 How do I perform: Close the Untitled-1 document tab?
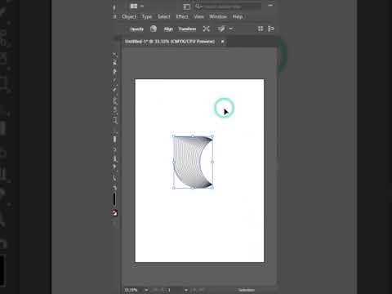(222, 42)
